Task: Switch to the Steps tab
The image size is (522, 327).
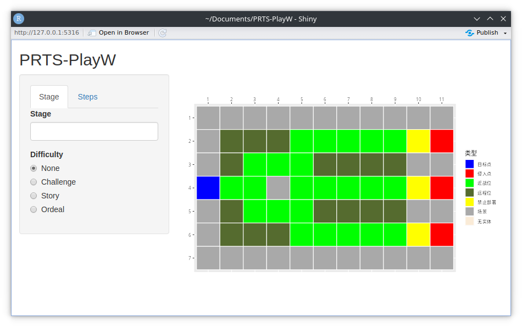Action: tap(87, 97)
